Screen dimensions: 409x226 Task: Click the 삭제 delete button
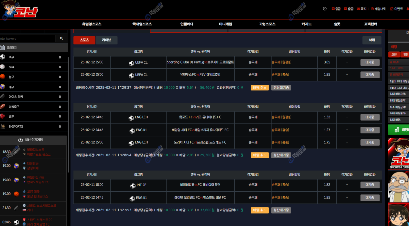[x=371, y=40]
